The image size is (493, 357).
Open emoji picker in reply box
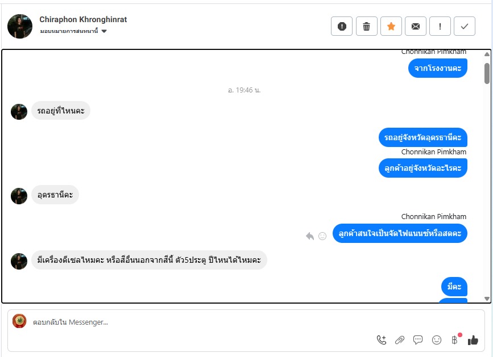click(436, 340)
